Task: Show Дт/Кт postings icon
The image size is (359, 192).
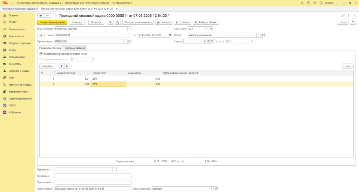Action: [110, 22]
